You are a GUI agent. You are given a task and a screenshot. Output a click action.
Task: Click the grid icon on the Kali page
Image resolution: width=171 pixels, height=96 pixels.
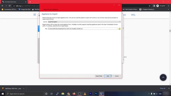click(x=35, y=15)
